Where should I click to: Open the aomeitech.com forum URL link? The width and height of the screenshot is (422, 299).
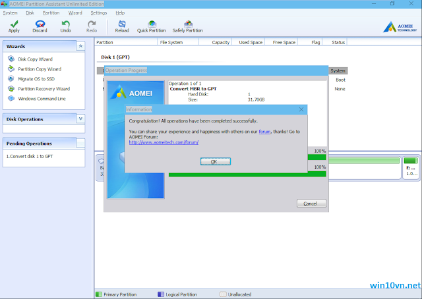pyautogui.click(x=164, y=142)
